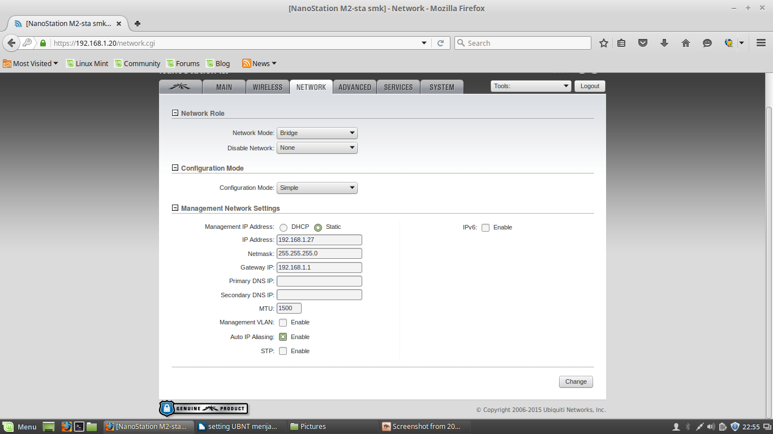Open the Forums bookmark
This screenshot has height=434, width=773.
(183, 63)
